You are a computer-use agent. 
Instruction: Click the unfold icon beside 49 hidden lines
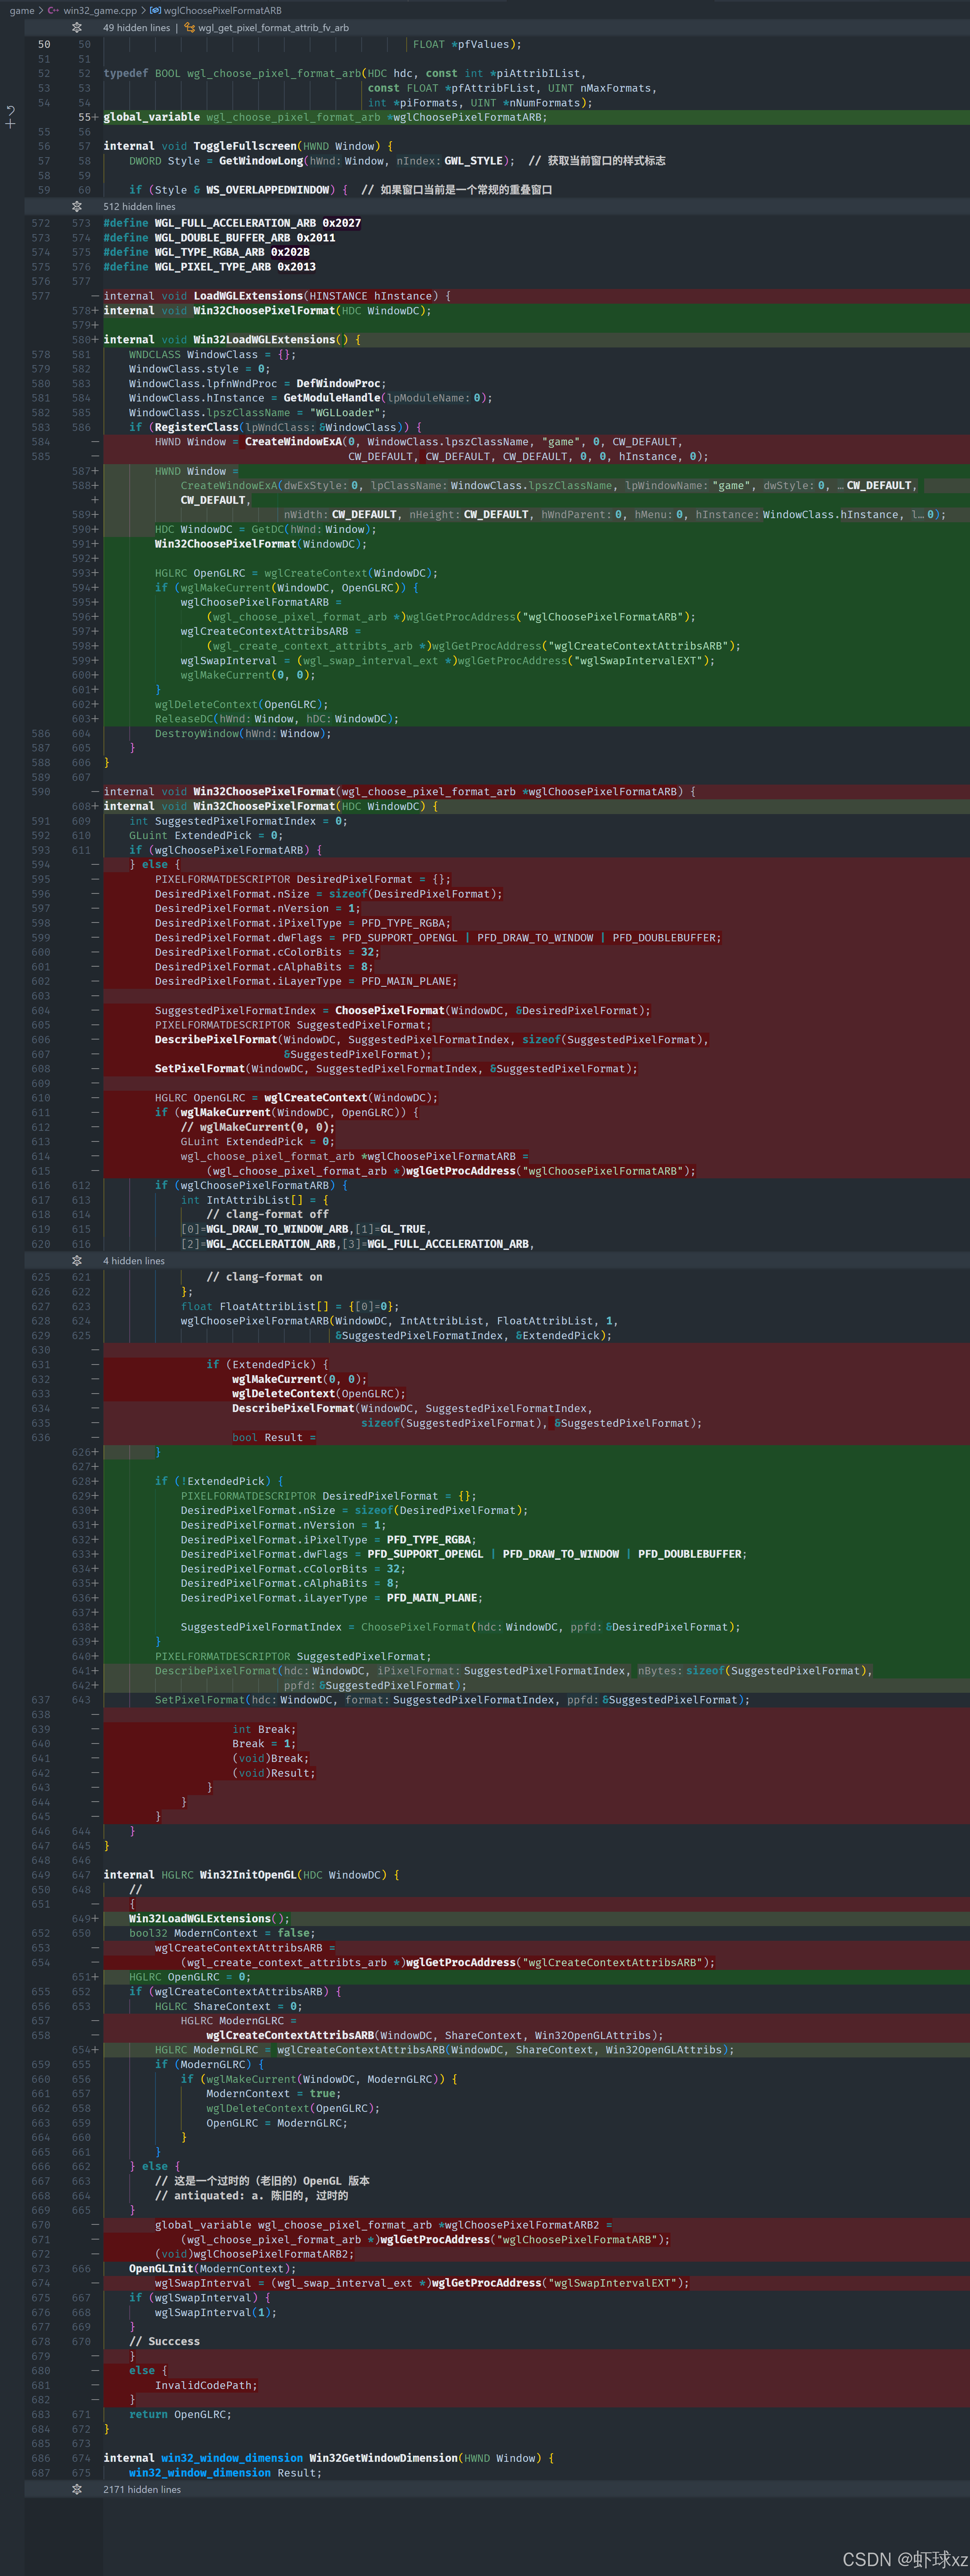point(77,28)
